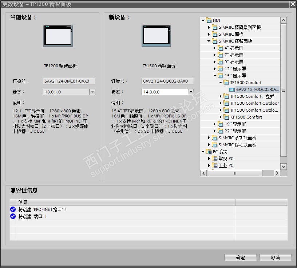Click the TP1500 Comfort folder icon
This screenshot has height=268, width=297.
226,83
